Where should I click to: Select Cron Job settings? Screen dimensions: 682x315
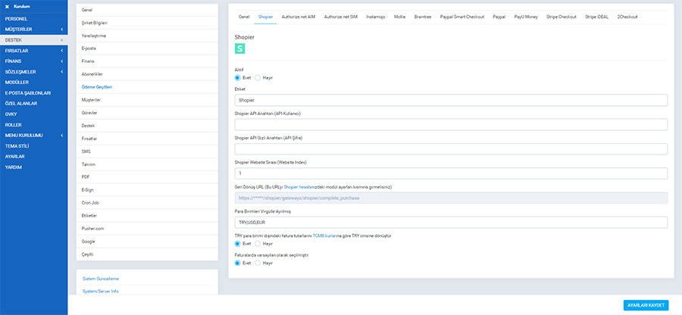pyautogui.click(x=147, y=202)
